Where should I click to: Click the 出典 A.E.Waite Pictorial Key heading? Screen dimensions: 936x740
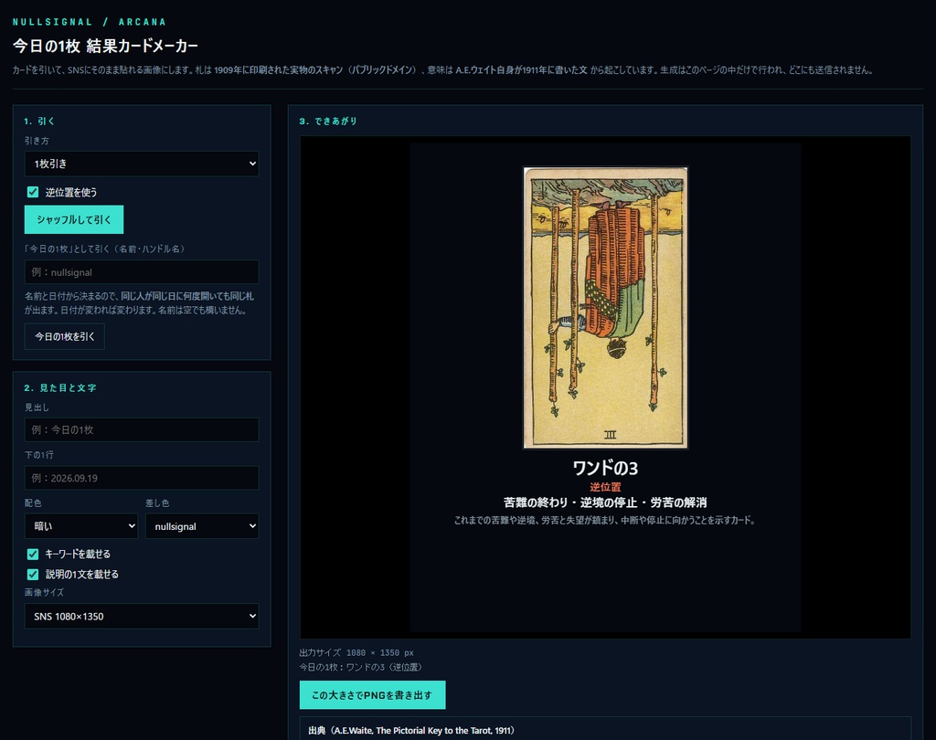tap(411, 731)
